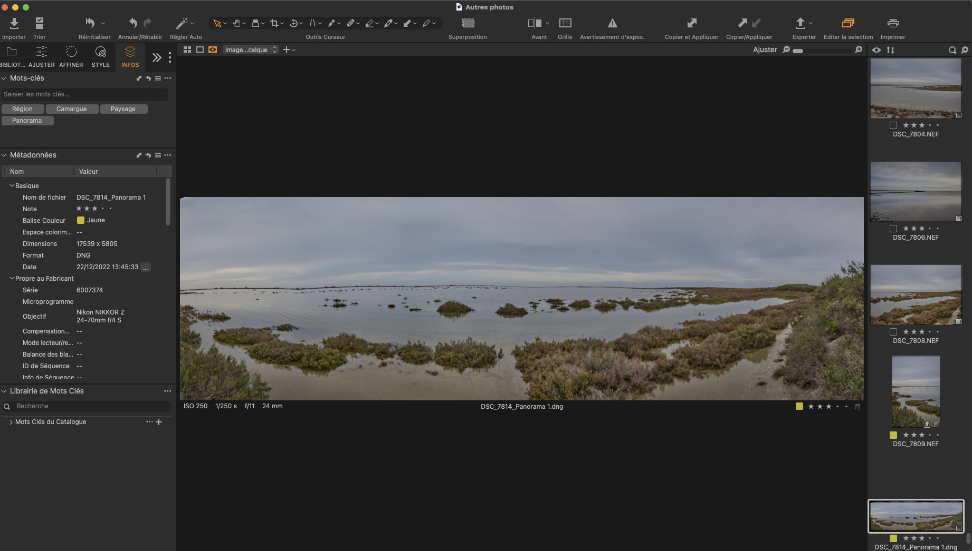Tick the checkbox under DSC_7806.NEF thumbnail

(x=893, y=229)
